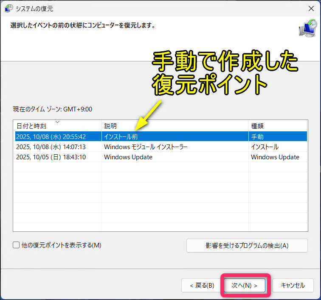The width and height of the screenshot is (321, 300).
Task: Go back with the 戻る(B) button
Action: click(x=202, y=286)
